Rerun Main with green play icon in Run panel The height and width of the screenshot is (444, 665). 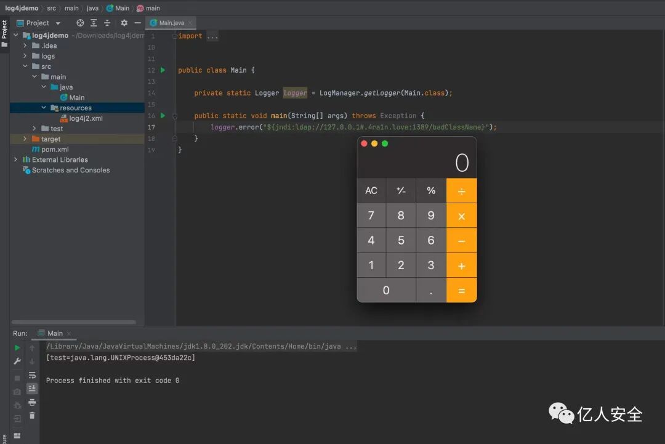pyautogui.click(x=17, y=348)
